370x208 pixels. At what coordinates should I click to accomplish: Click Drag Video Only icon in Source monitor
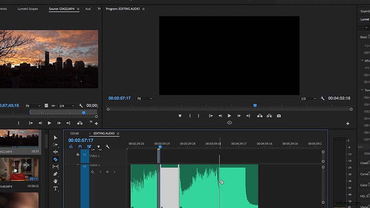tap(46, 106)
